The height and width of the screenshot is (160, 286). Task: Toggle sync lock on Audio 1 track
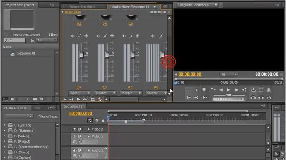point(80,150)
